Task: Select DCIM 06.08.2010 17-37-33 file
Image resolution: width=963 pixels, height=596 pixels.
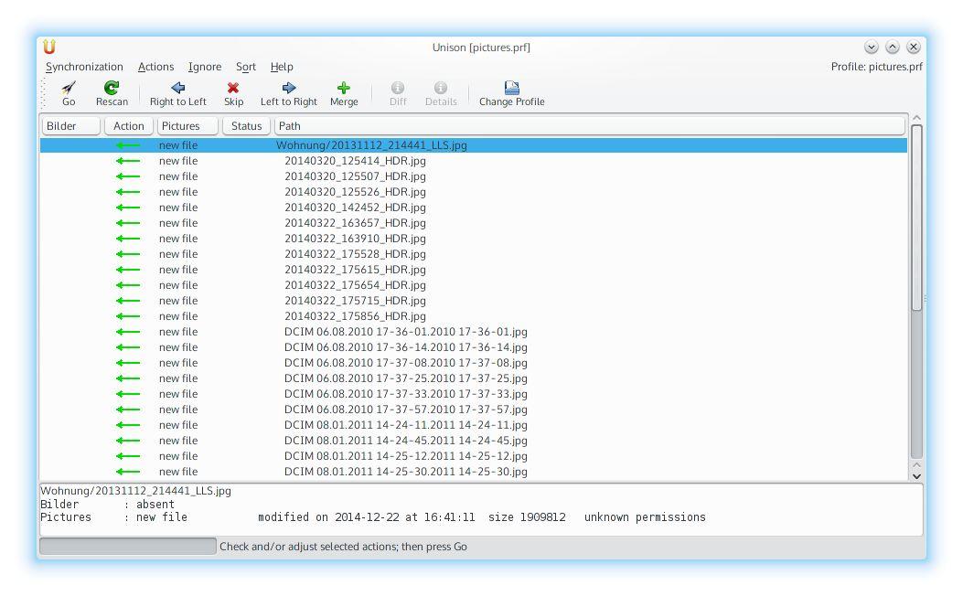Action: tap(406, 394)
